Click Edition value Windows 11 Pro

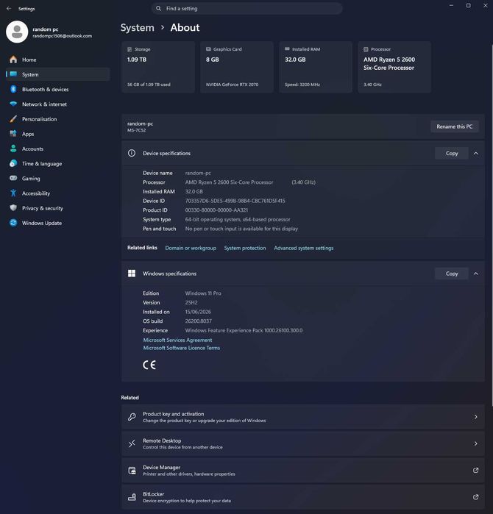click(x=203, y=293)
